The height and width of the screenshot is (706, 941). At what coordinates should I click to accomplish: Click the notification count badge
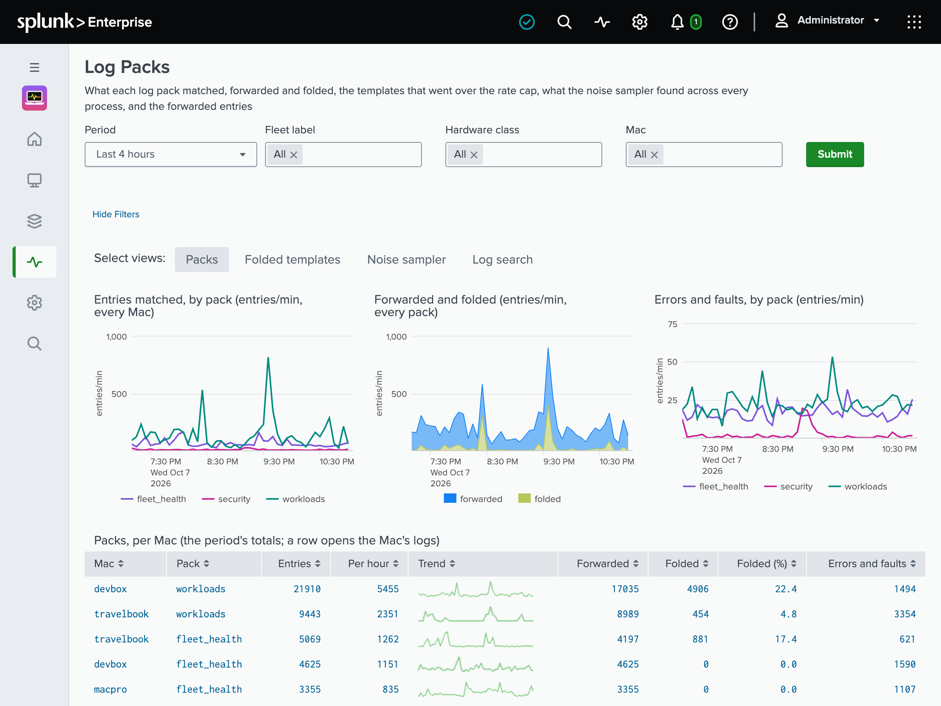pyautogui.click(x=696, y=22)
